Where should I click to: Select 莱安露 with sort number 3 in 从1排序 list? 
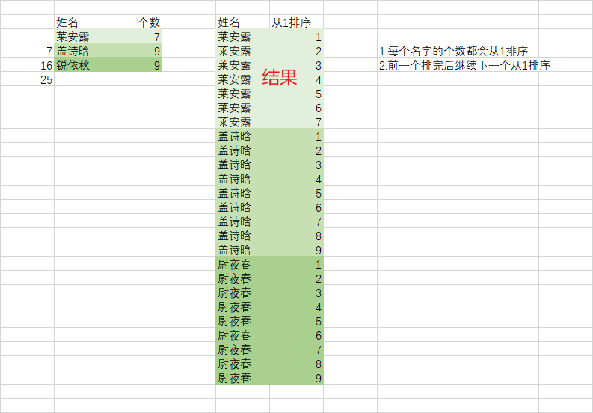(242, 65)
